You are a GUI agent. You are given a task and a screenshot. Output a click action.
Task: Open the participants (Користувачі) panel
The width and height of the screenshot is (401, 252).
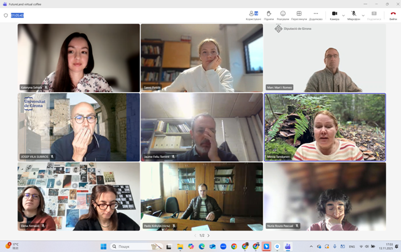click(x=253, y=14)
